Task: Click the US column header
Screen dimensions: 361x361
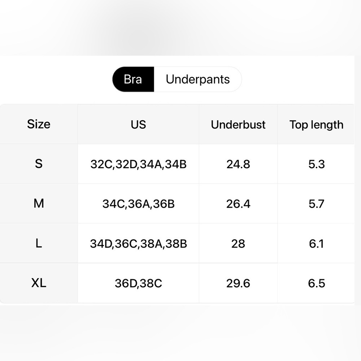Action: pyautogui.click(x=138, y=124)
